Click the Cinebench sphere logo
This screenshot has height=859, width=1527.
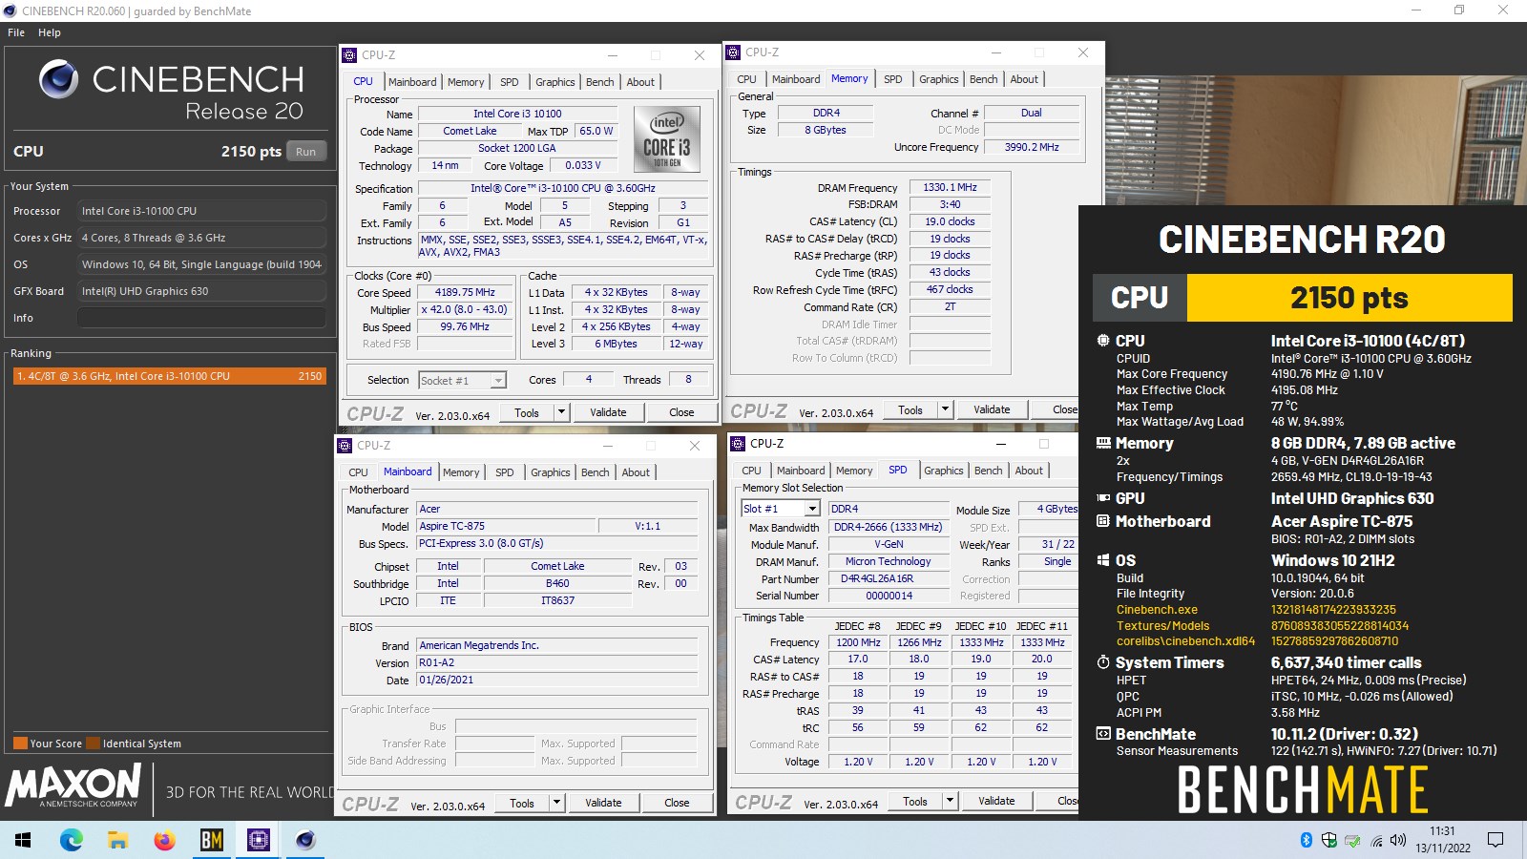(x=59, y=79)
